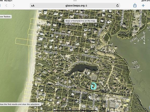Click the dark lake below Hammock Ct
The image size is (150, 112).
tap(81, 68)
